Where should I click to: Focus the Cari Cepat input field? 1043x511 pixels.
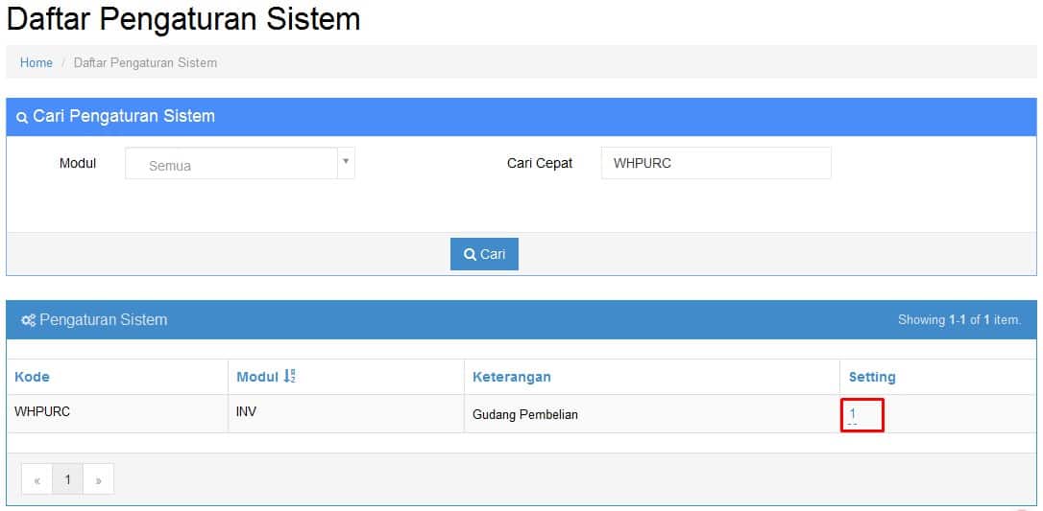[x=716, y=163]
